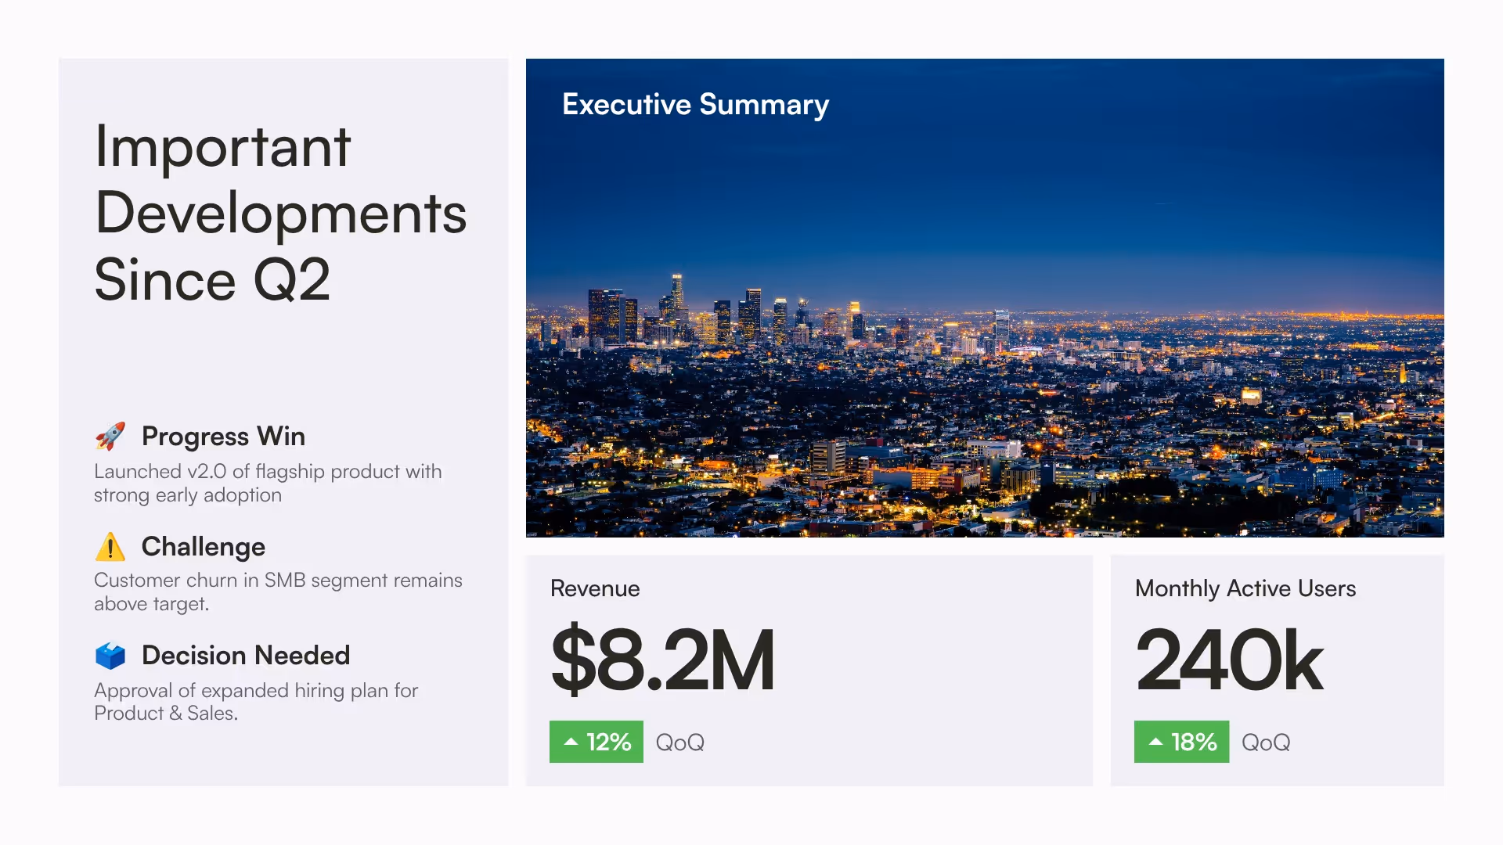Image resolution: width=1503 pixels, height=845 pixels.
Task: Click the Important Developments Since Q2 title
Action: pyautogui.click(x=280, y=213)
